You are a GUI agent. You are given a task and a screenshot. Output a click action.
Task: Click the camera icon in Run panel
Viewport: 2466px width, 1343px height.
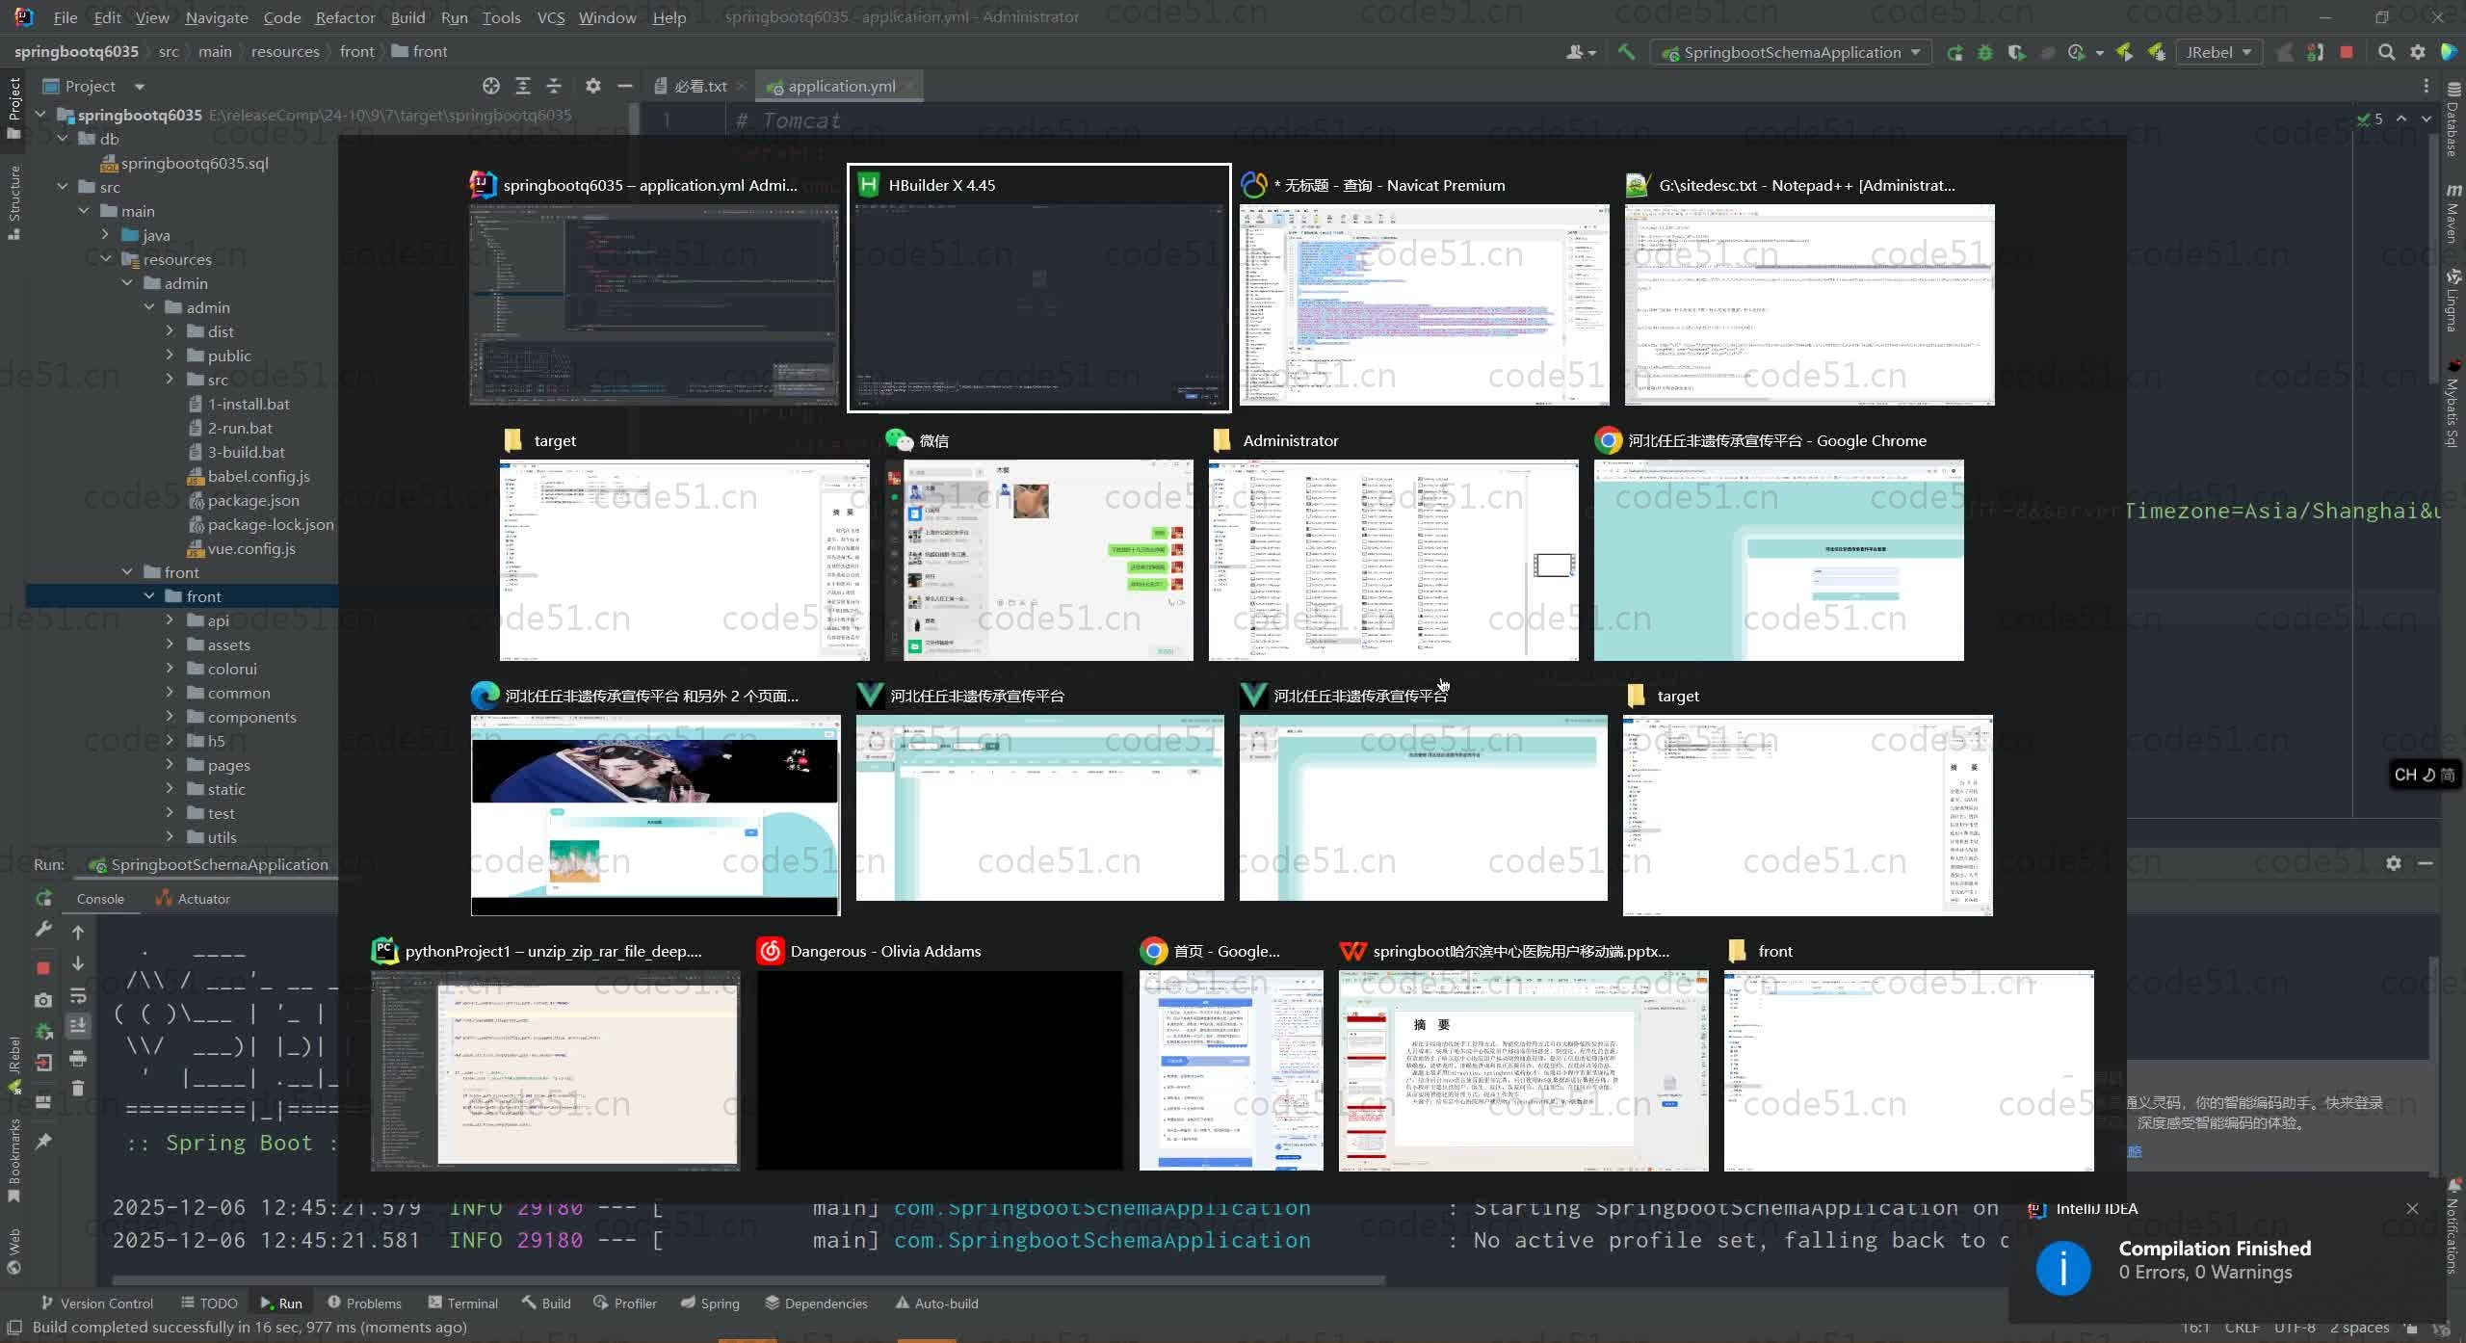point(43,1000)
